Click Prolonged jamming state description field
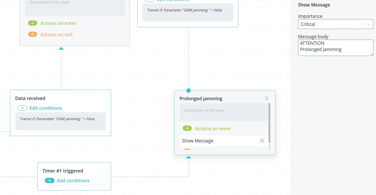The height and width of the screenshot is (195, 376). pos(223,112)
